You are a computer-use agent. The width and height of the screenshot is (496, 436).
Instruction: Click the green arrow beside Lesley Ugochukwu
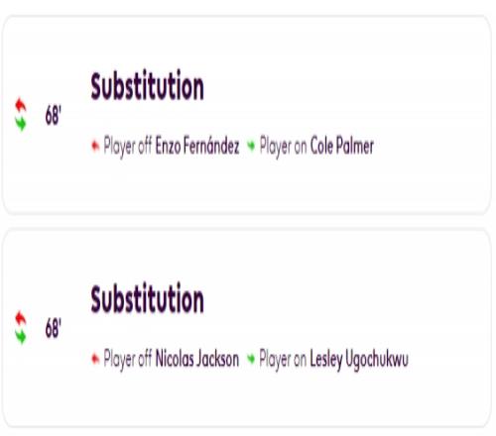251,359
